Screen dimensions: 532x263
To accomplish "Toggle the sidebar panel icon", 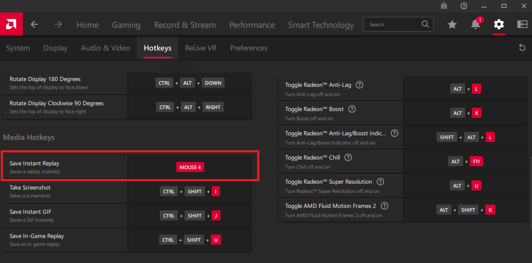I will (522, 25).
